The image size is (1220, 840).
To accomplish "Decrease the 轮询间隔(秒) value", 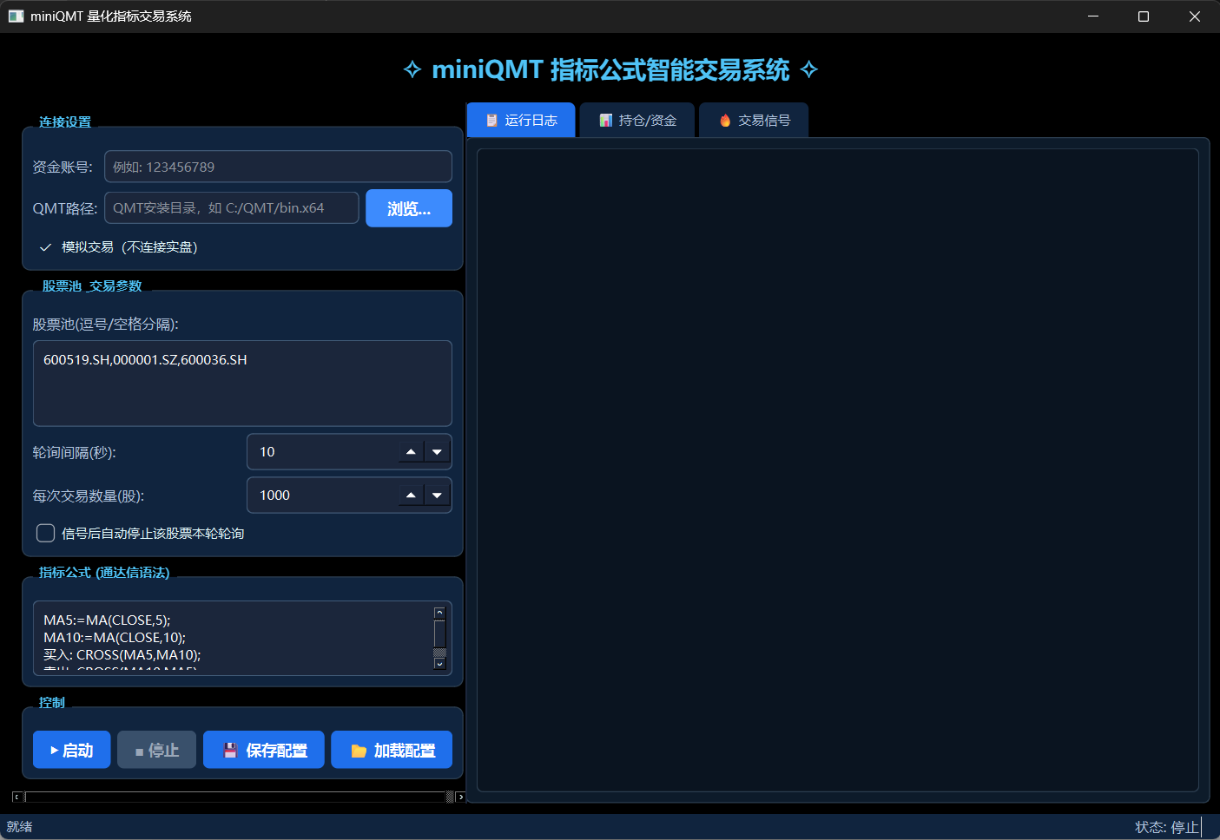I will click(437, 452).
